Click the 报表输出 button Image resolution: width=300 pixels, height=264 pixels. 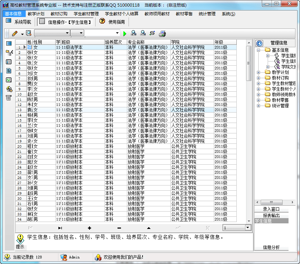(x=271, y=215)
